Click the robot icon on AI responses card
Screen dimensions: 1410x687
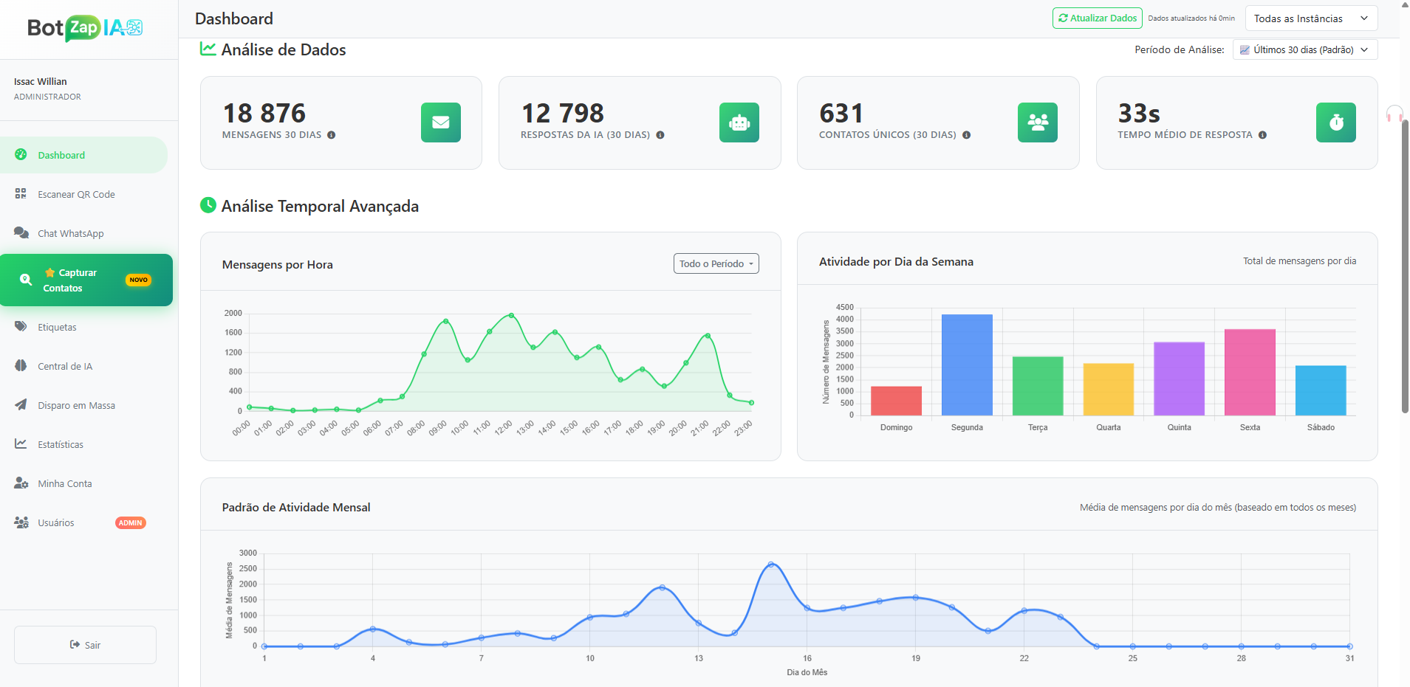(739, 122)
